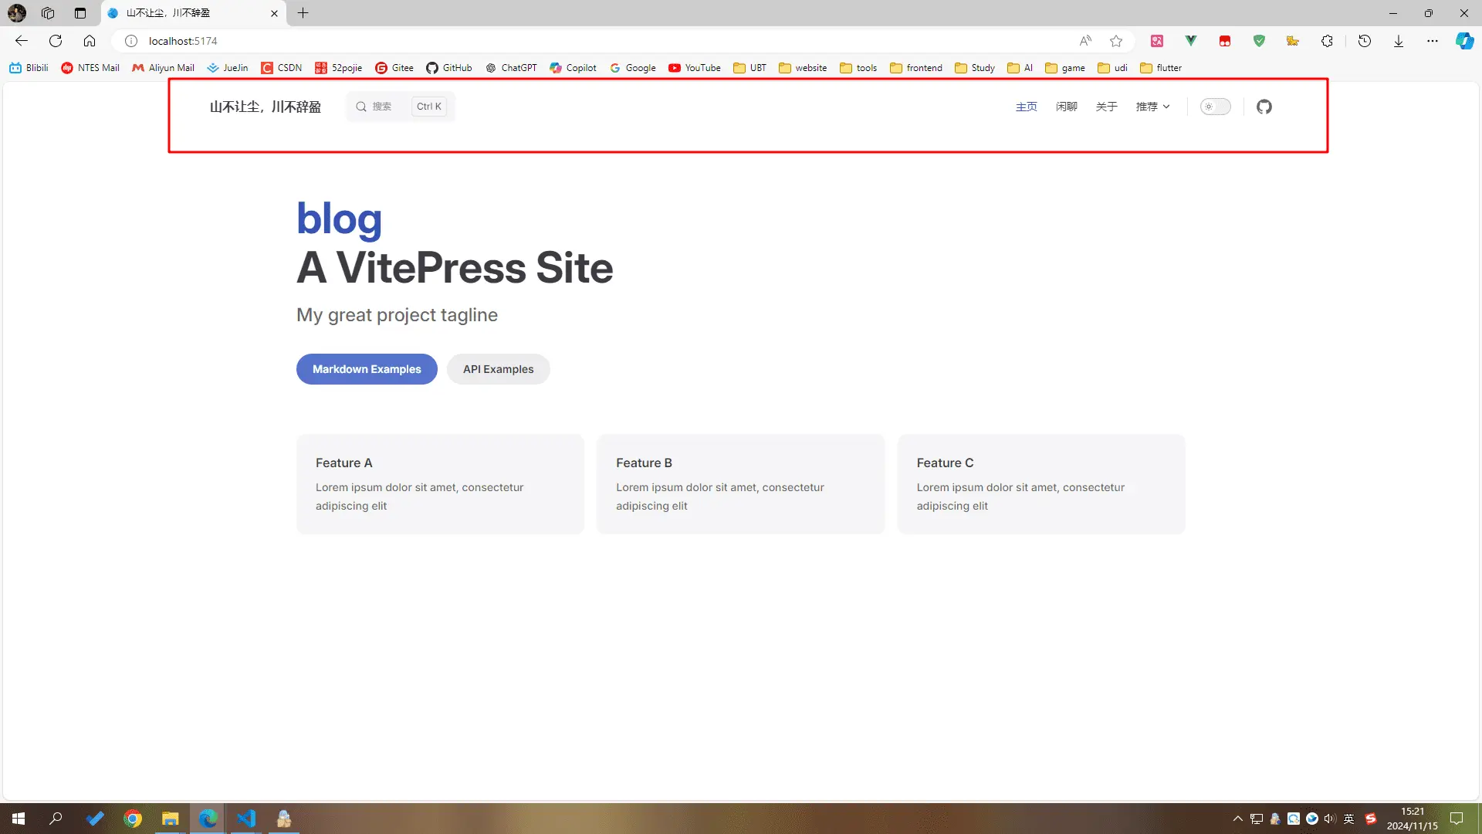Expand the 推荐 dropdown menu

[x=1152, y=107]
